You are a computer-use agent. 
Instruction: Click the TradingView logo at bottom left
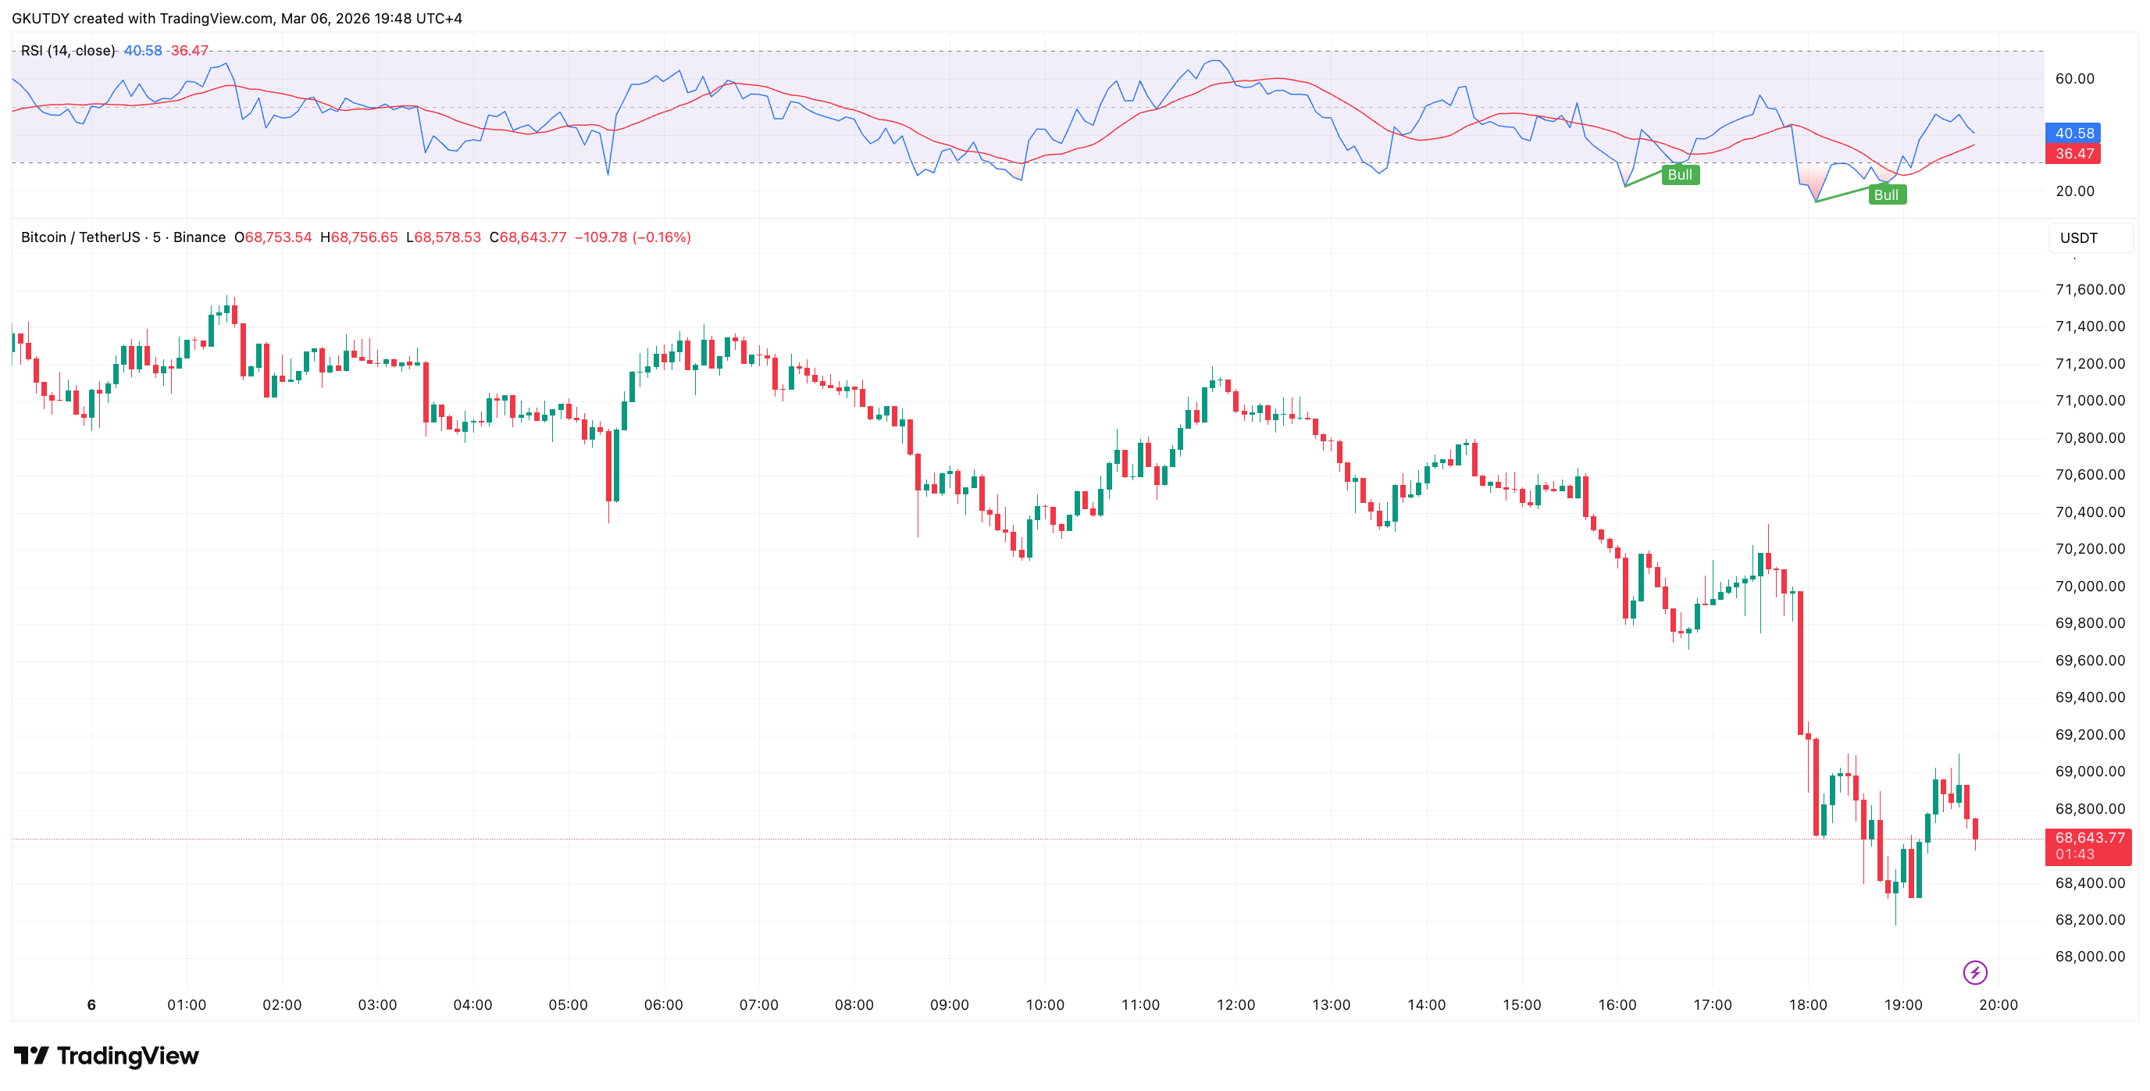click(109, 1055)
